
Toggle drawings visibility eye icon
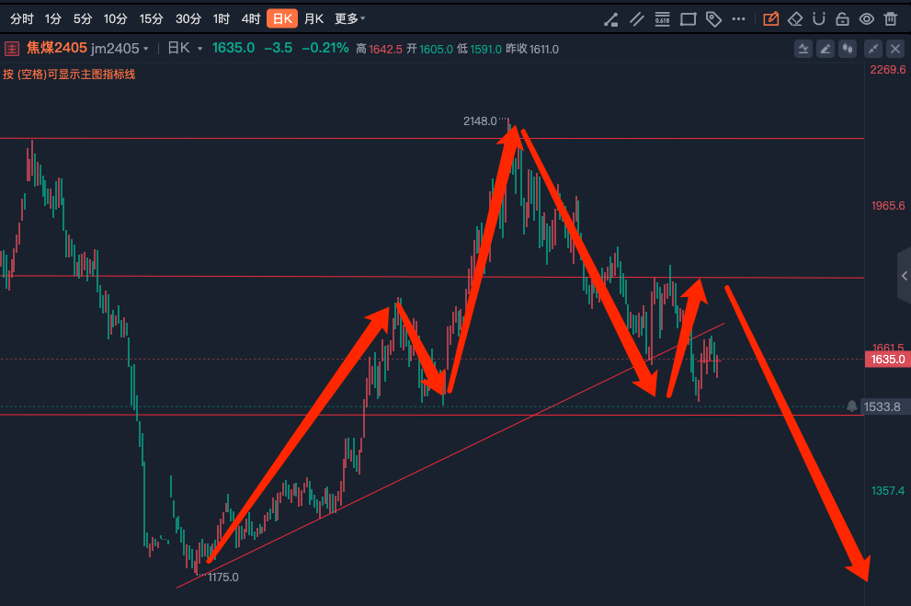pos(867,19)
